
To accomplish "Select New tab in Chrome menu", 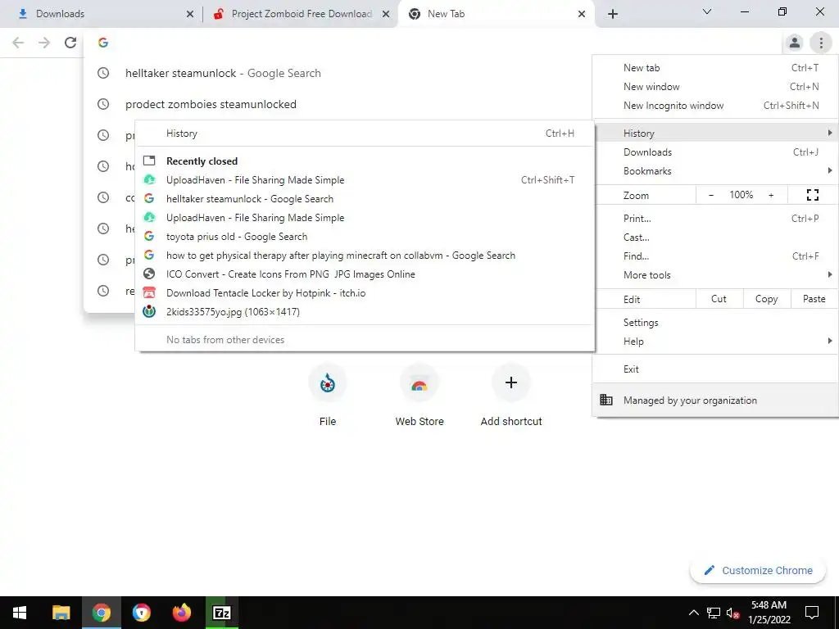I will (x=715, y=68).
